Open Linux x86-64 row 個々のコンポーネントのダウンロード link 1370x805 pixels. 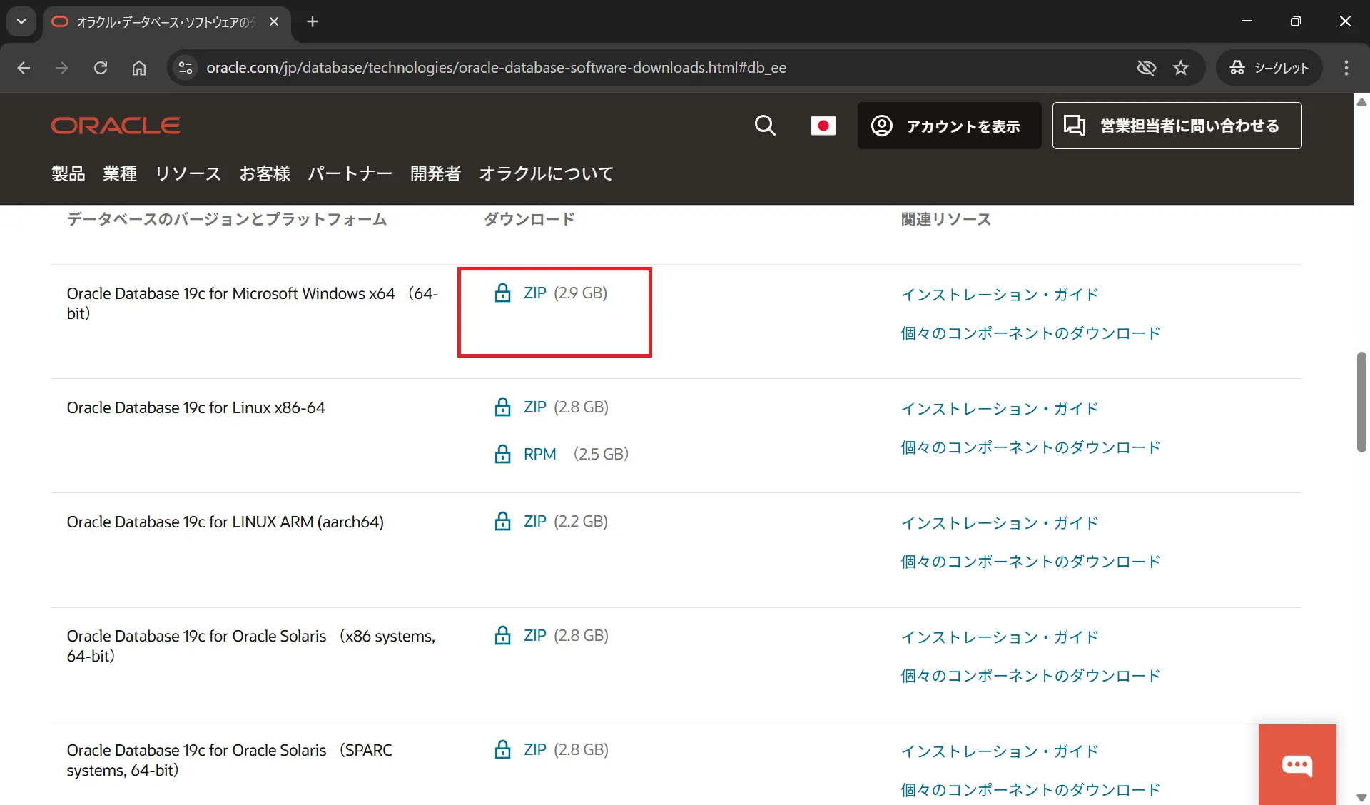[1030, 447]
